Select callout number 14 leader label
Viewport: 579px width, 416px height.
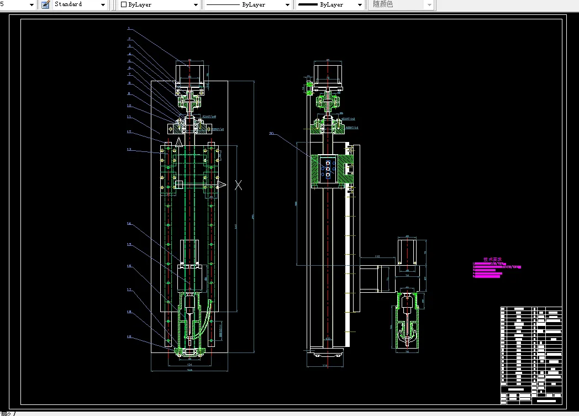(x=129, y=223)
